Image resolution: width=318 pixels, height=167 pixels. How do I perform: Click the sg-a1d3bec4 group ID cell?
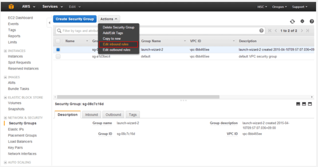click(101, 57)
